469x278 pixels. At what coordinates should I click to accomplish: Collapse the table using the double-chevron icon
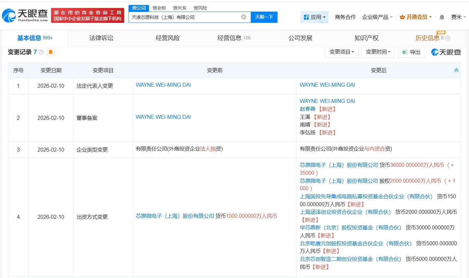[456, 70]
